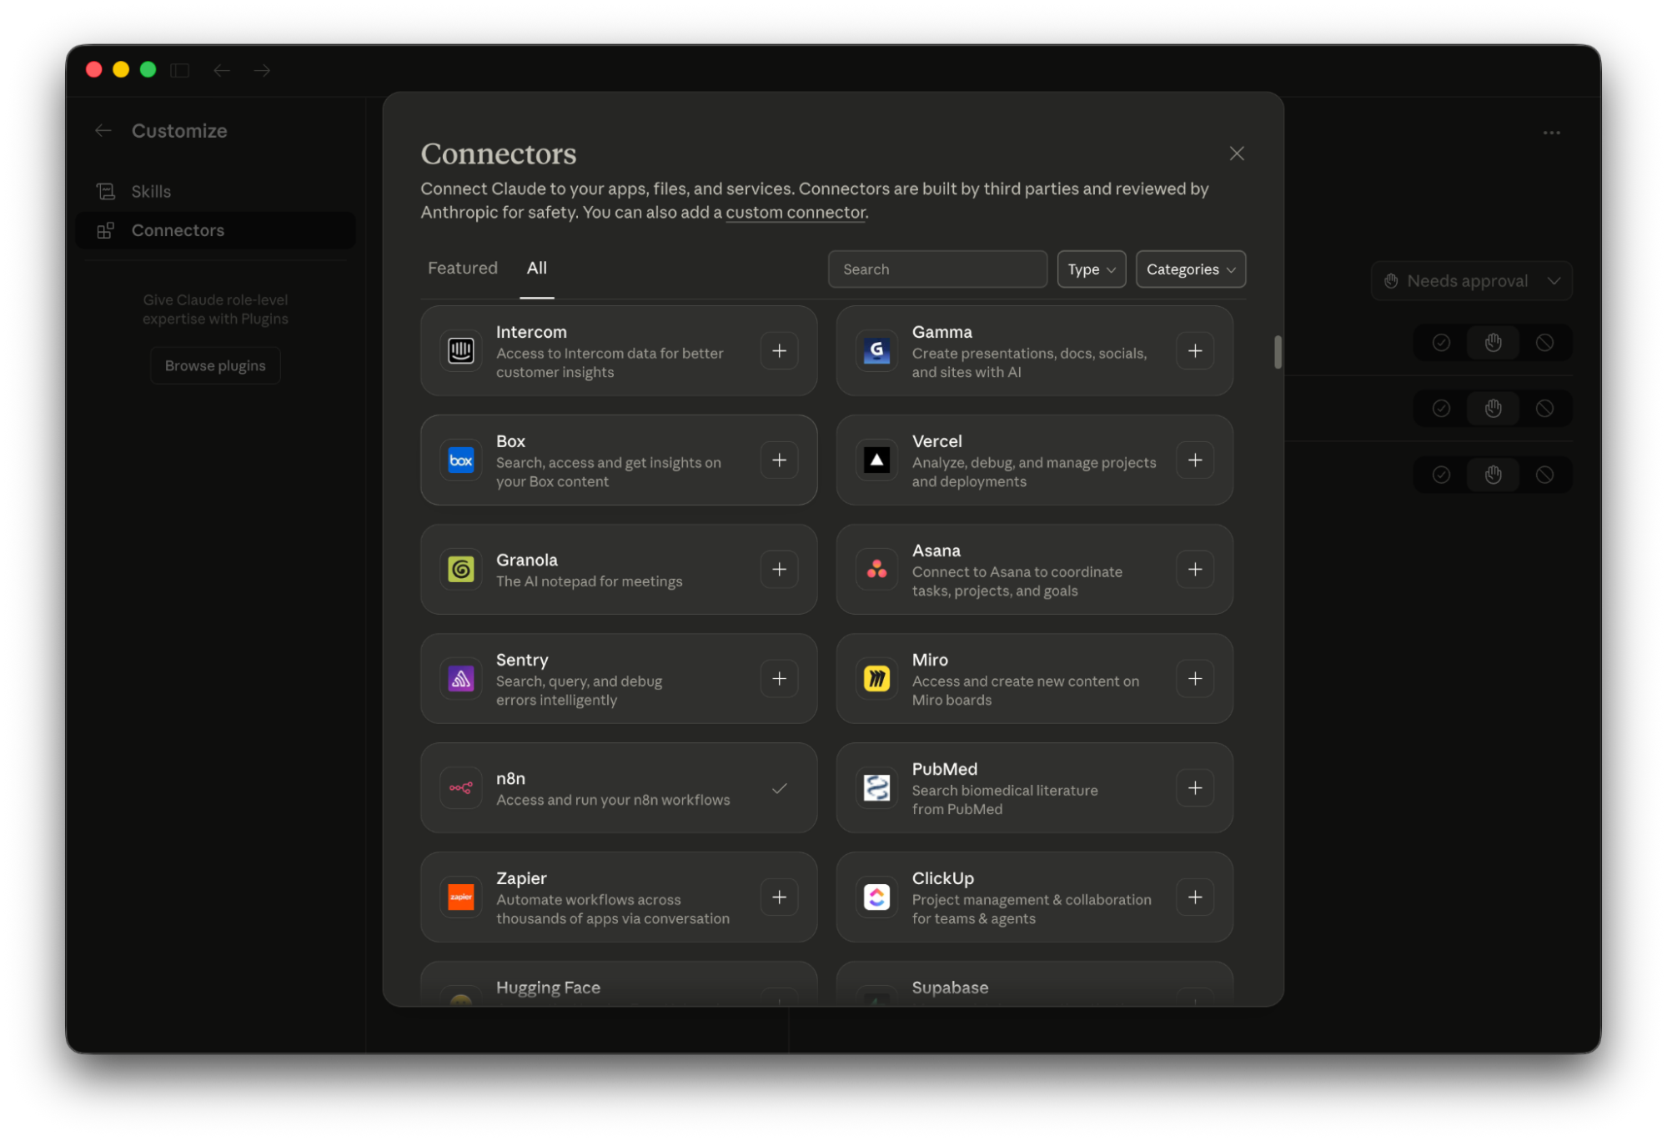Screen dimensions: 1667x1141
Task: Expand the Categories dropdown
Action: pos(1190,269)
